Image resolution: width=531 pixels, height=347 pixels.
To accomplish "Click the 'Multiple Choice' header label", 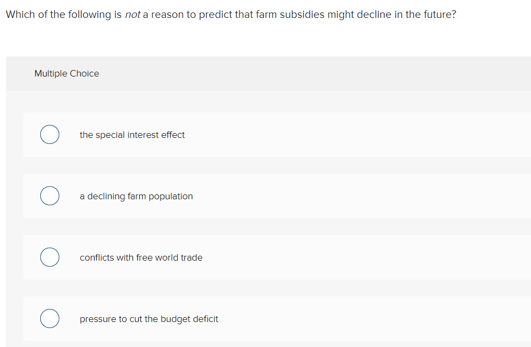I will tap(66, 73).
